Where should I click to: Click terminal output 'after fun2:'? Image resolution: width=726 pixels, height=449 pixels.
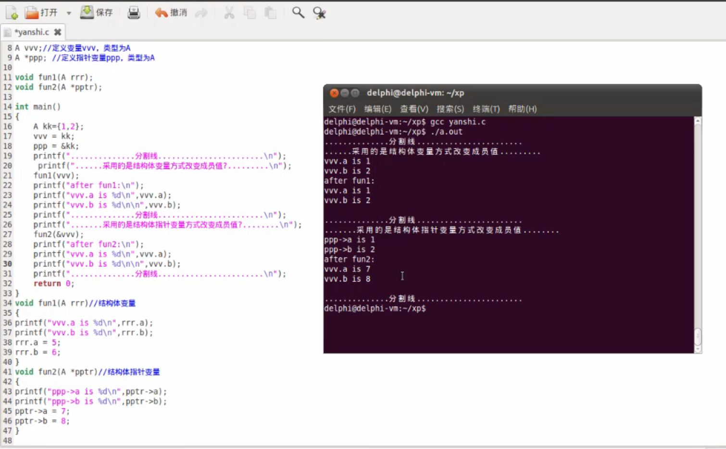[349, 259]
